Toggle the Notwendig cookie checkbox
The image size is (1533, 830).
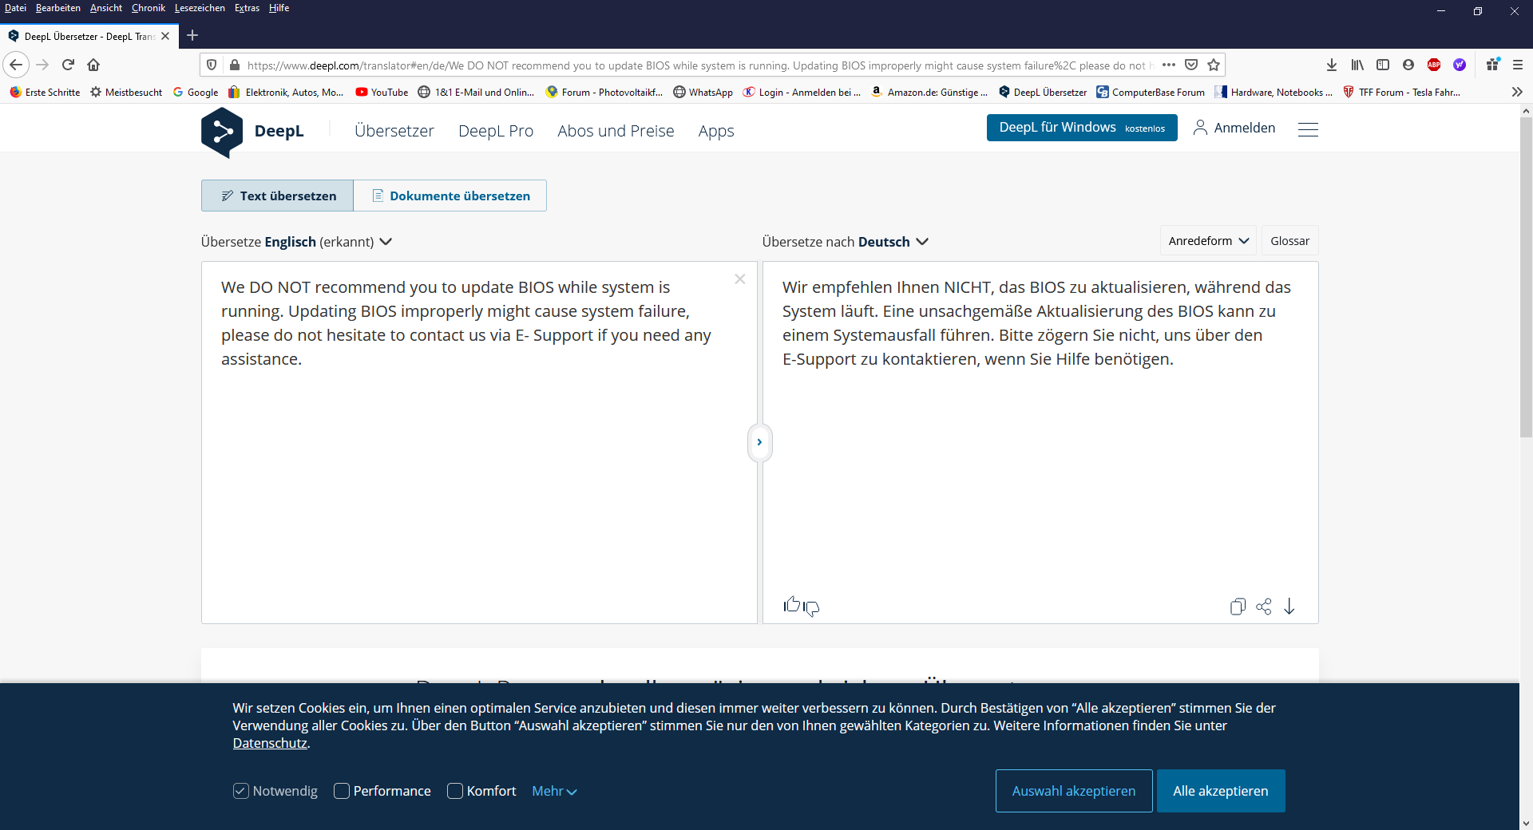240,791
